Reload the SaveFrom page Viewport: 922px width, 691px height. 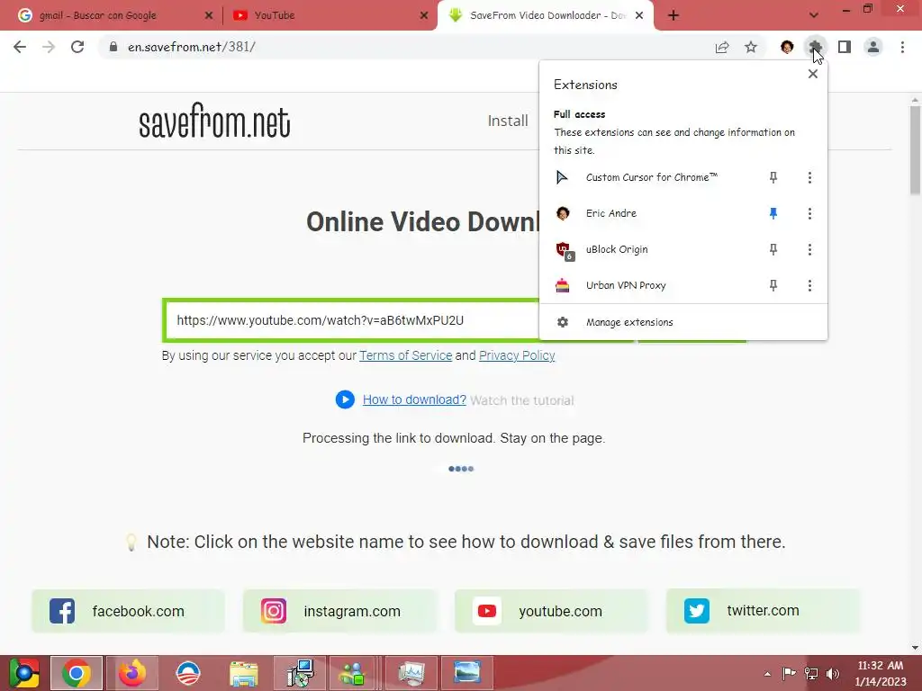pos(77,47)
